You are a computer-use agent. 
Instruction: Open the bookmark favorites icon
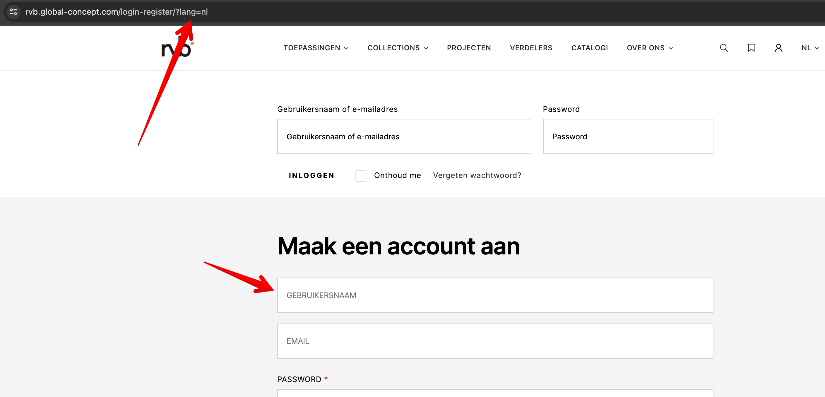[751, 48]
